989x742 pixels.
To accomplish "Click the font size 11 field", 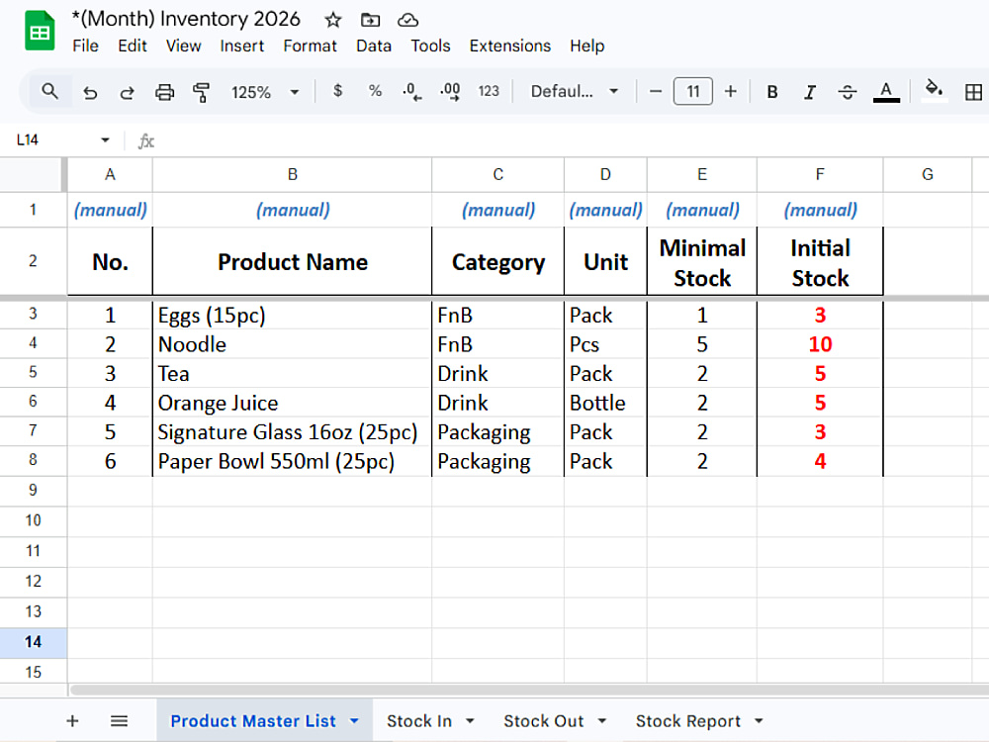I will click(692, 91).
